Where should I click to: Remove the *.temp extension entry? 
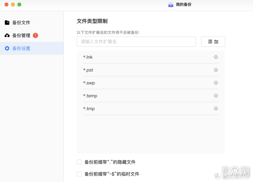pyautogui.click(x=216, y=96)
